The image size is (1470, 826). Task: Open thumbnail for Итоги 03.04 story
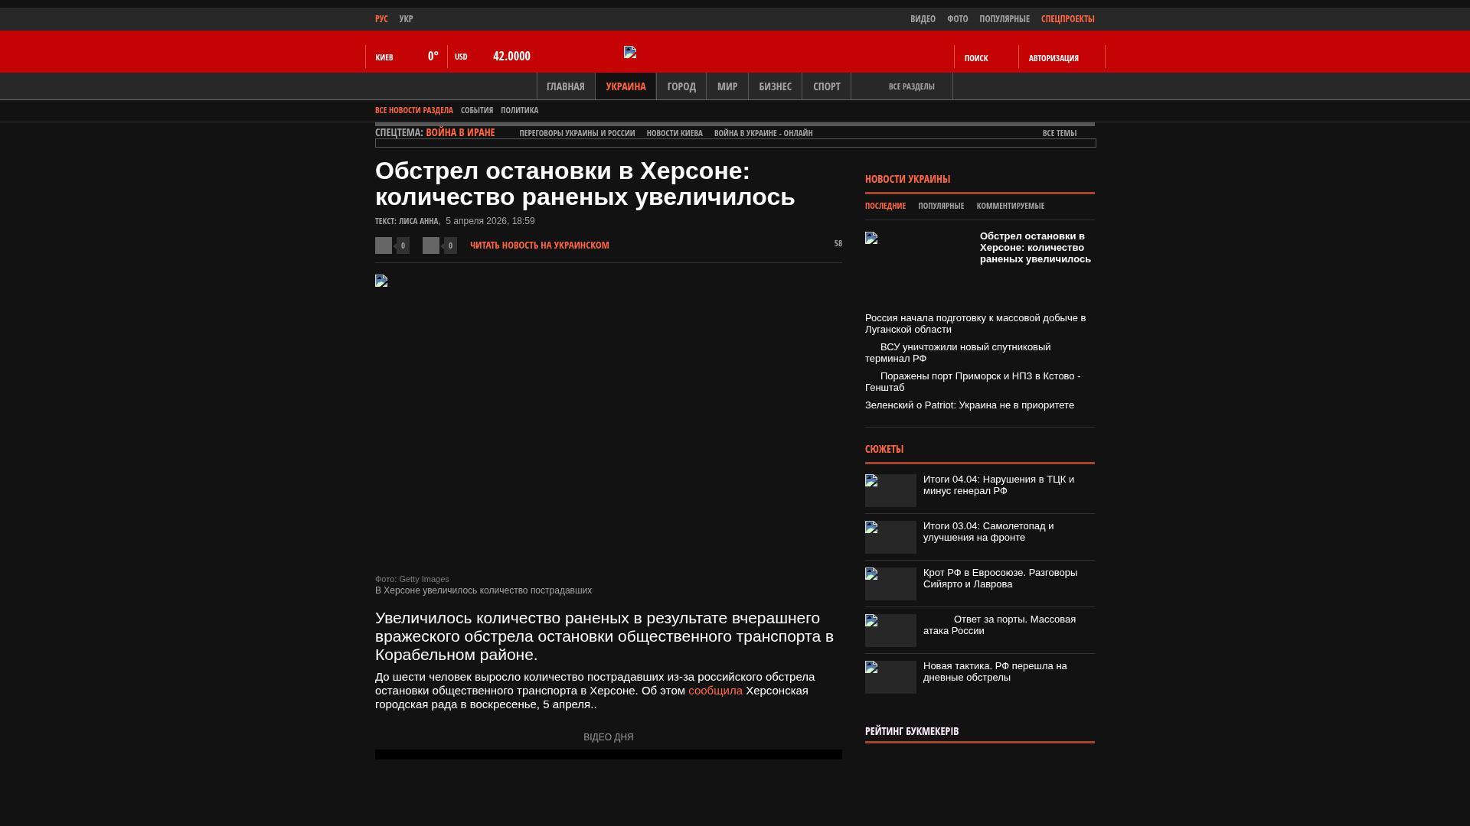890,537
